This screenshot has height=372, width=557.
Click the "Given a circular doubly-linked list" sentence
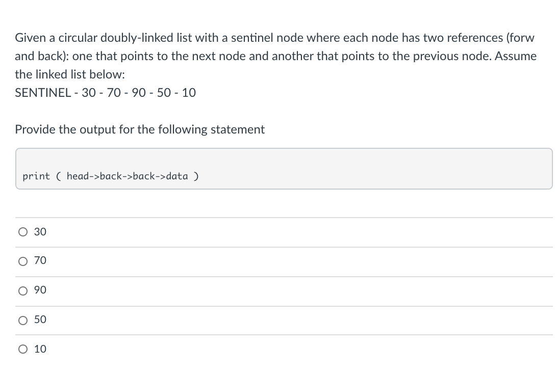tap(275, 56)
